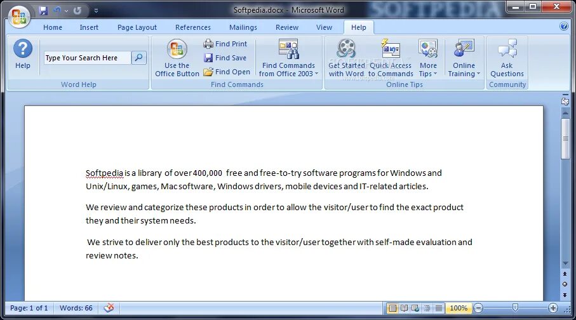This screenshot has height=320, width=576.
Task: Go to next page browse button
Action: click(565, 295)
